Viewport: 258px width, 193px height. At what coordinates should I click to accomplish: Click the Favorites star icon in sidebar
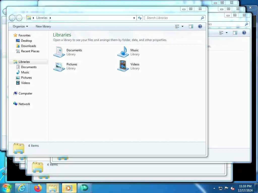[x=15, y=35]
